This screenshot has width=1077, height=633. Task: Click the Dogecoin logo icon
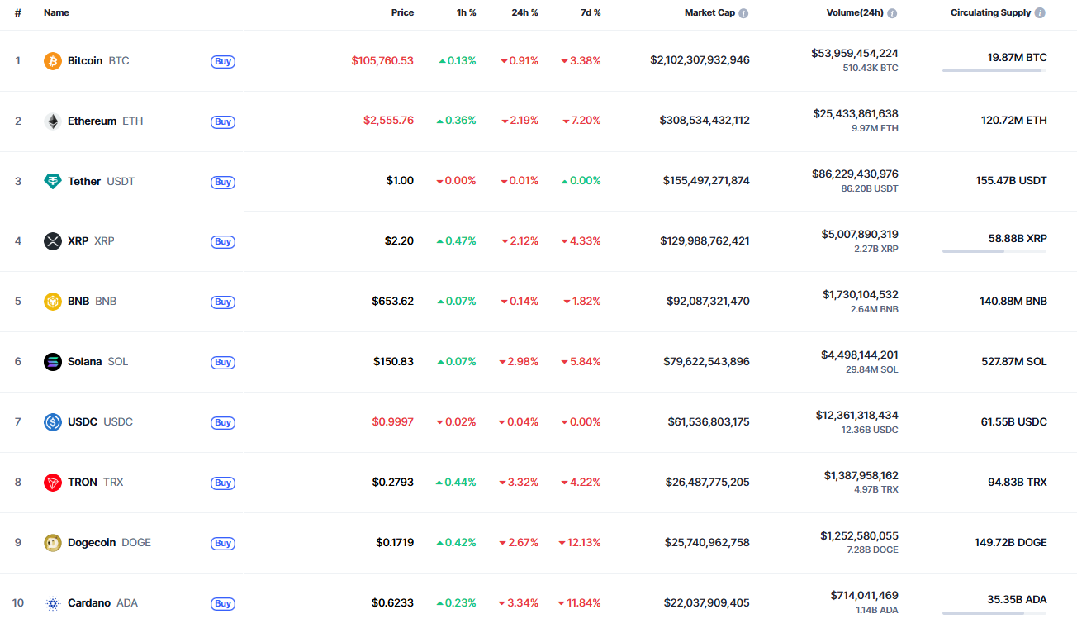(53, 543)
